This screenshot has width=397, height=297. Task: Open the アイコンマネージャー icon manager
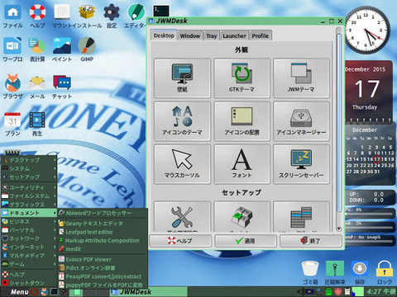pos(301,121)
